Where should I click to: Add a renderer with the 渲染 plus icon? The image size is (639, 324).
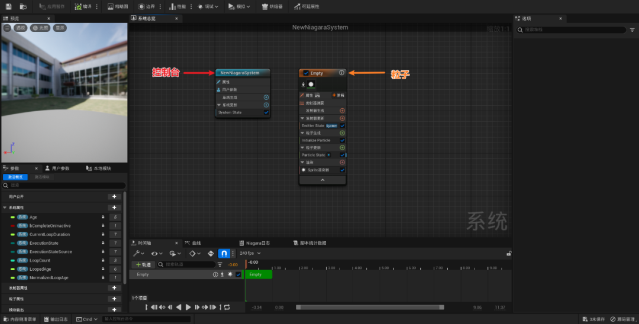click(x=343, y=162)
